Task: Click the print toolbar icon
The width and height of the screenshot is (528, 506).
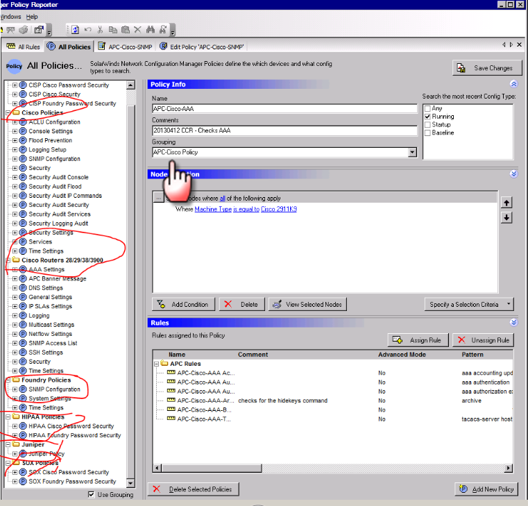Action: [23, 30]
